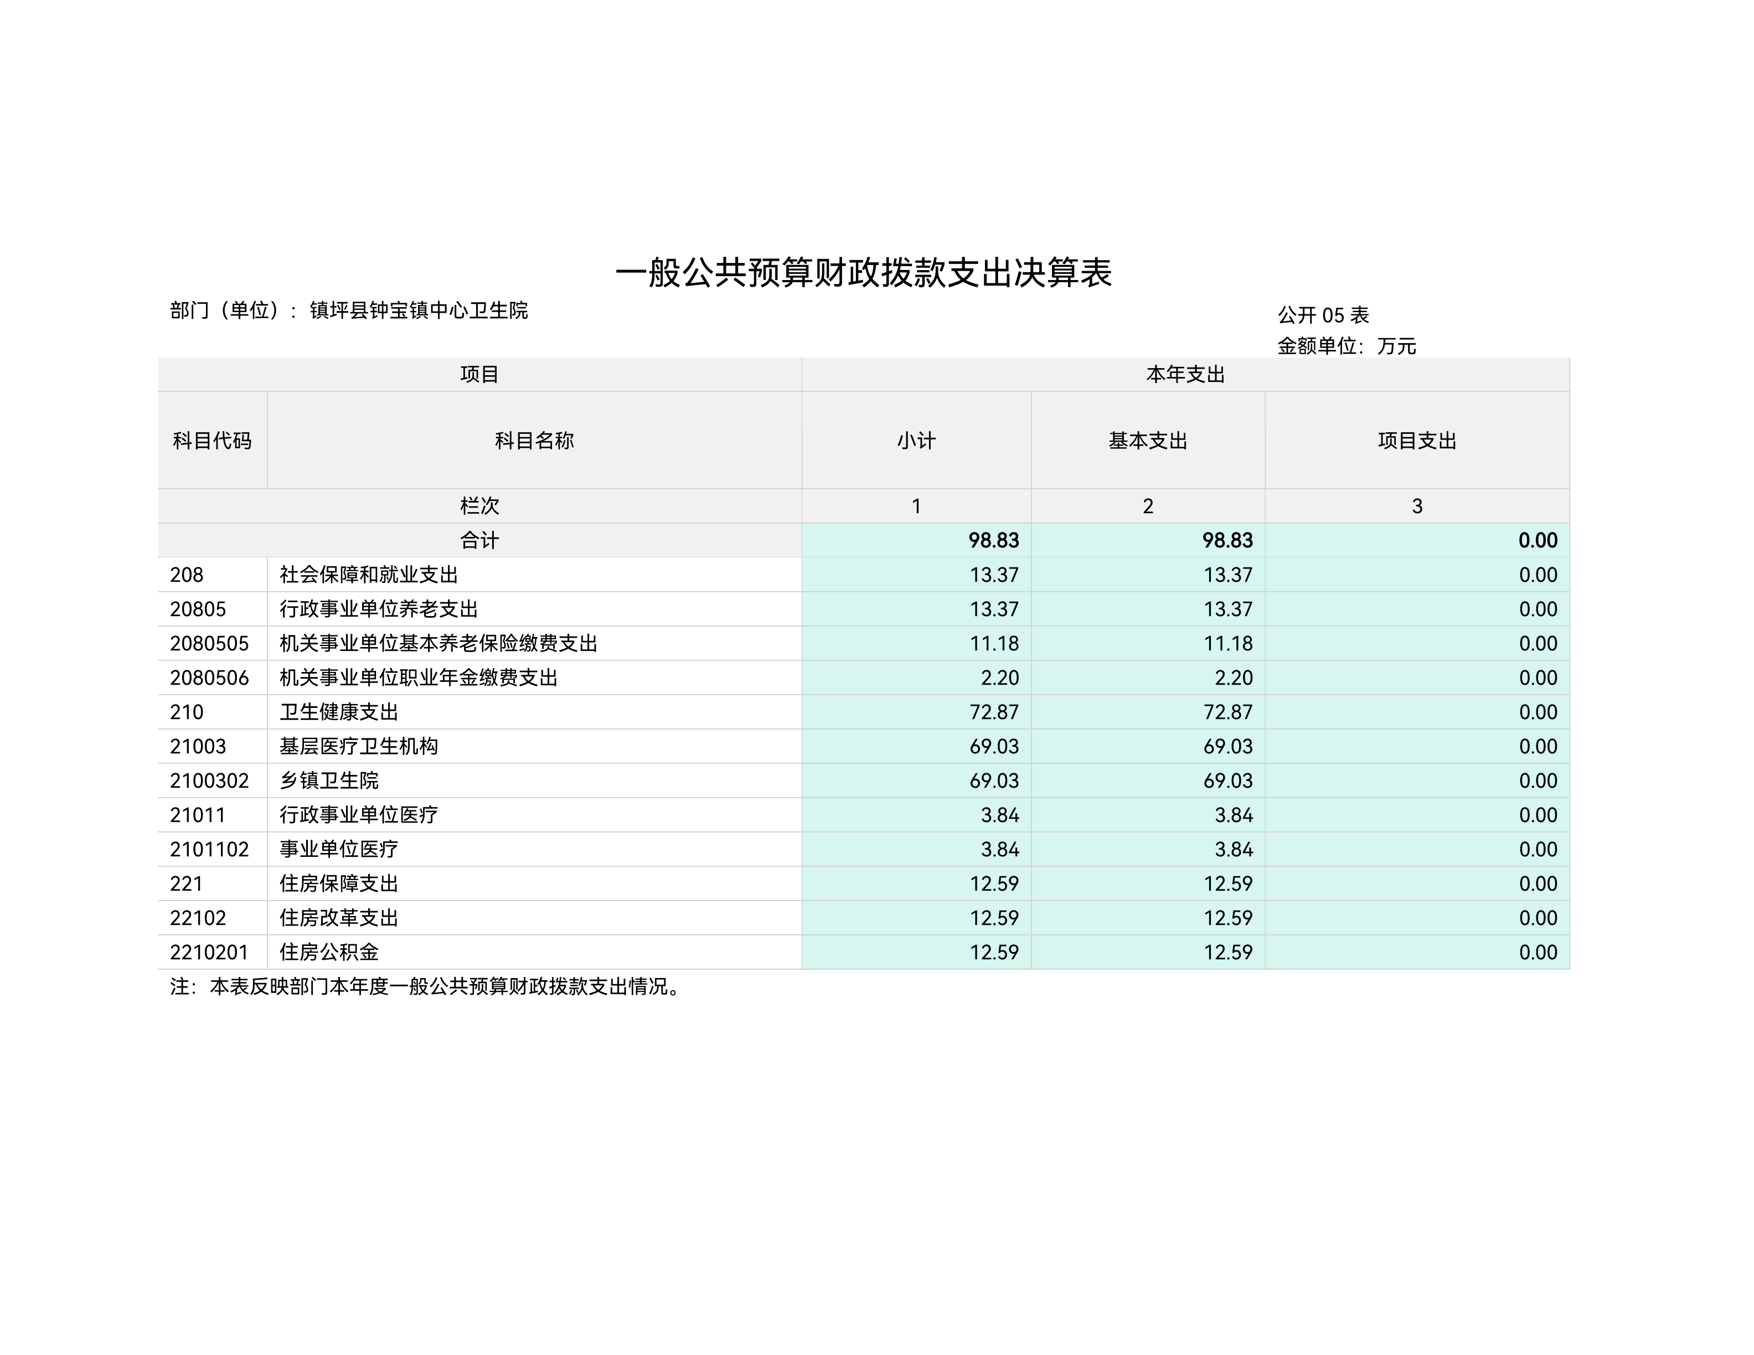Image resolution: width=1754 pixels, height=1355 pixels.
Task: Select code cell 2100302
Action: (212, 781)
